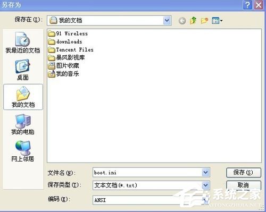Create a new folder
Viewport: 266px width, 212px height.
(204, 21)
